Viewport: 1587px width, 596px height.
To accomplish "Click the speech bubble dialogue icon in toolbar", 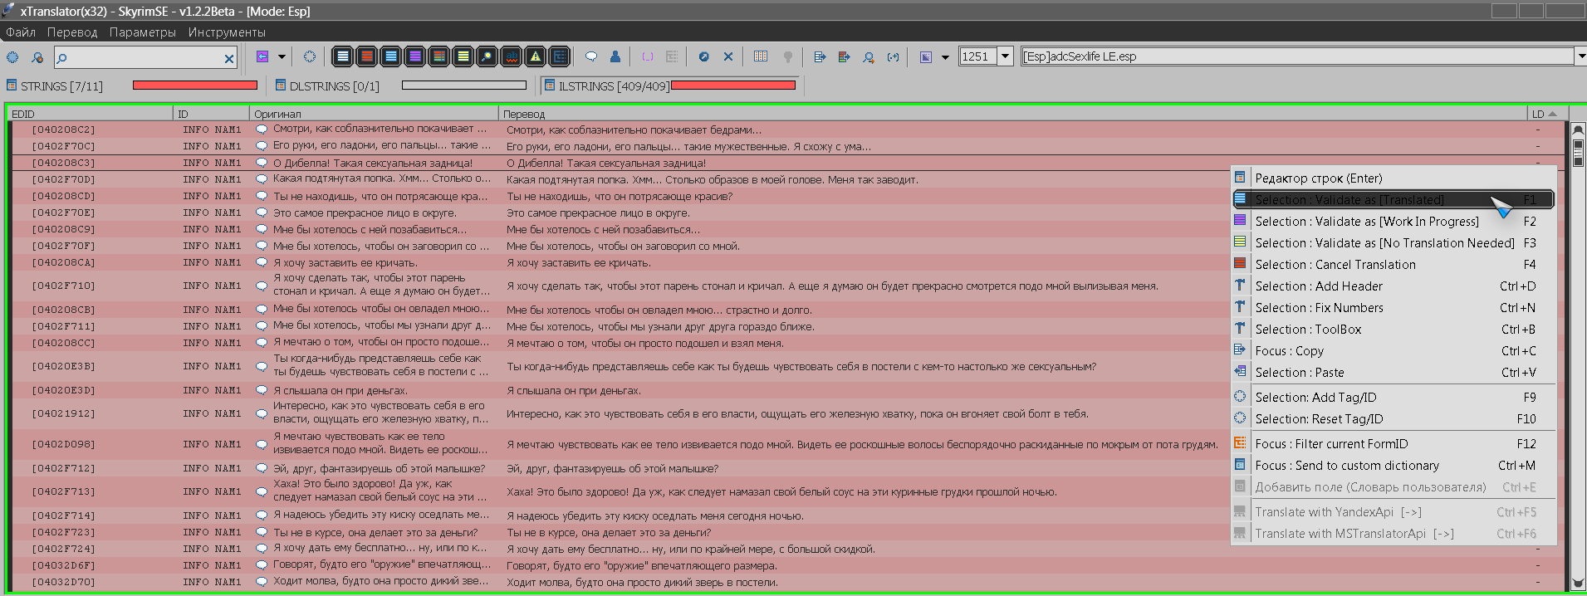I will click(x=591, y=56).
